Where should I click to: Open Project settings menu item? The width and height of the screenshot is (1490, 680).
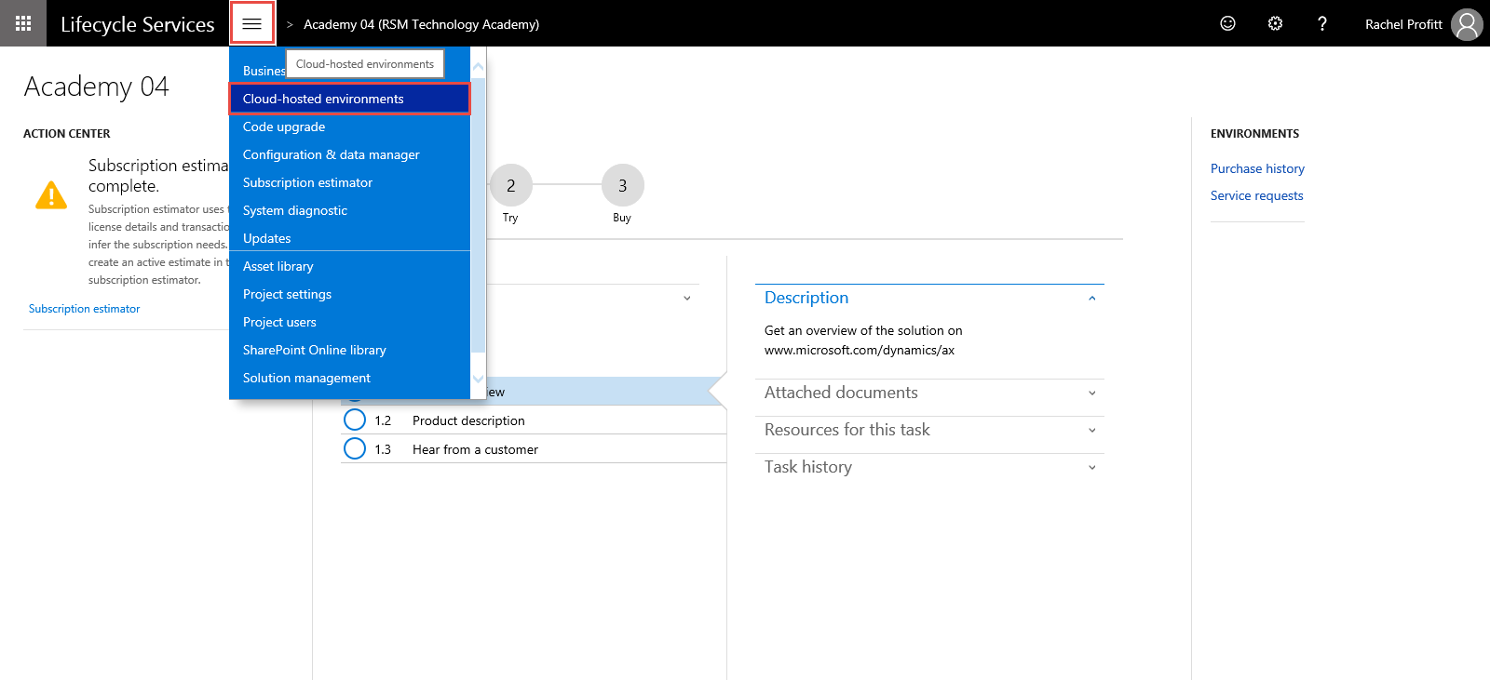click(349, 294)
